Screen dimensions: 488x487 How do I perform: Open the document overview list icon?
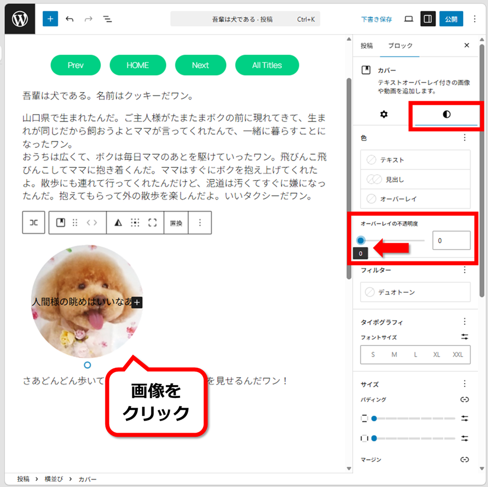(107, 19)
